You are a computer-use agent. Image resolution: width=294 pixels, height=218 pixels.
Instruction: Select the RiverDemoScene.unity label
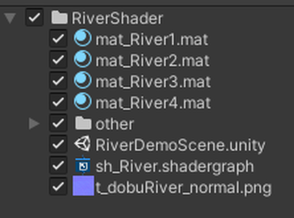(x=180, y=146)
